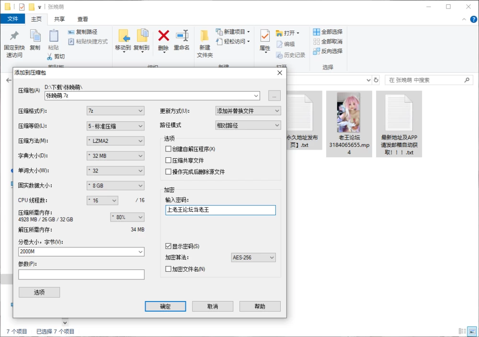
Task: Open Path mode (路径模式) dropdown
Action: (x=248, y=126)
